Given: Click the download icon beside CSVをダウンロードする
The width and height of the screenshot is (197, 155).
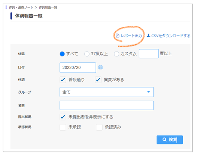Looking at the screenshot, I should click(x=148, y=35).
